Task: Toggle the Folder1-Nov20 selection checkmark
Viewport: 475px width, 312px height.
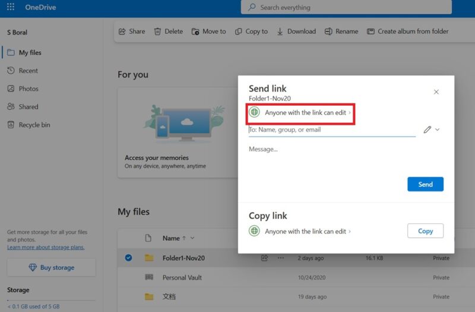Action: (128, 258)
